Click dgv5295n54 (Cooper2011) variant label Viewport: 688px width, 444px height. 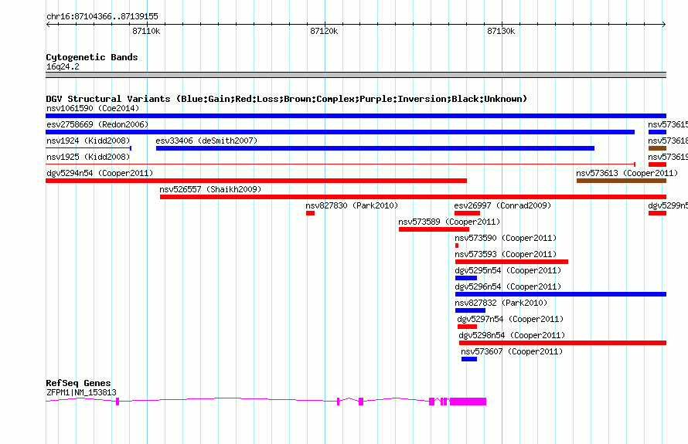[x=508, y=270]
